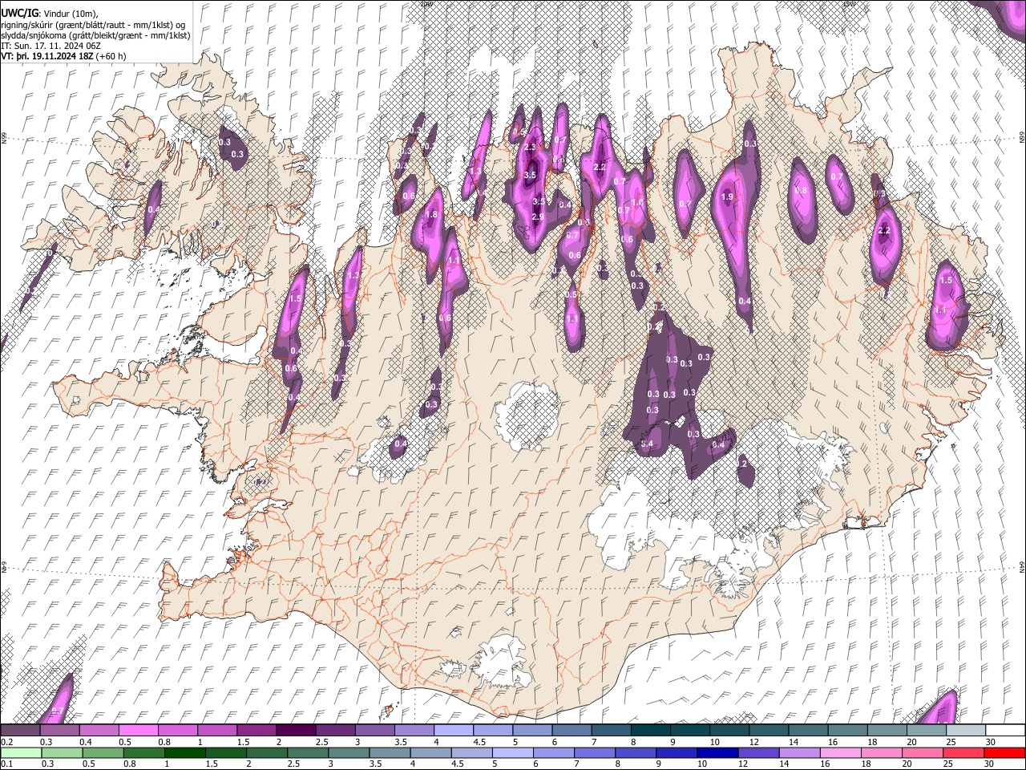Screen dimensions: 1026x770
Task: Click the 'slydda/snjókoma' legend description line
Action: [x=95, y=35]
